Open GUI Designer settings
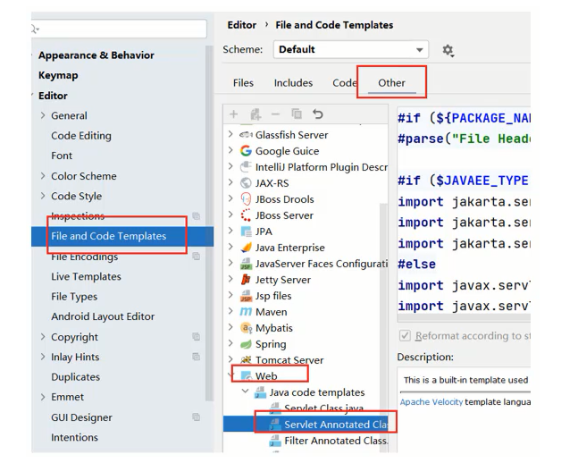The height and width of the screenshot is (463, 578). 81,417
